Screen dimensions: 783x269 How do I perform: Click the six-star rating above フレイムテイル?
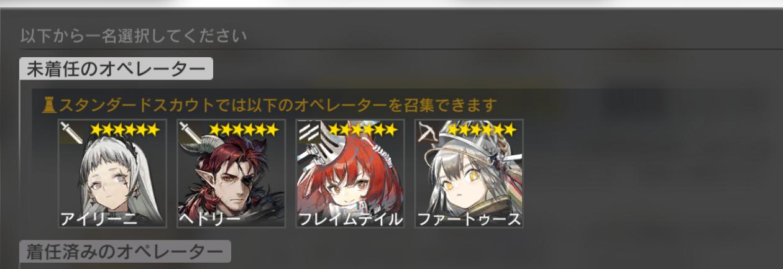(362, 129)
